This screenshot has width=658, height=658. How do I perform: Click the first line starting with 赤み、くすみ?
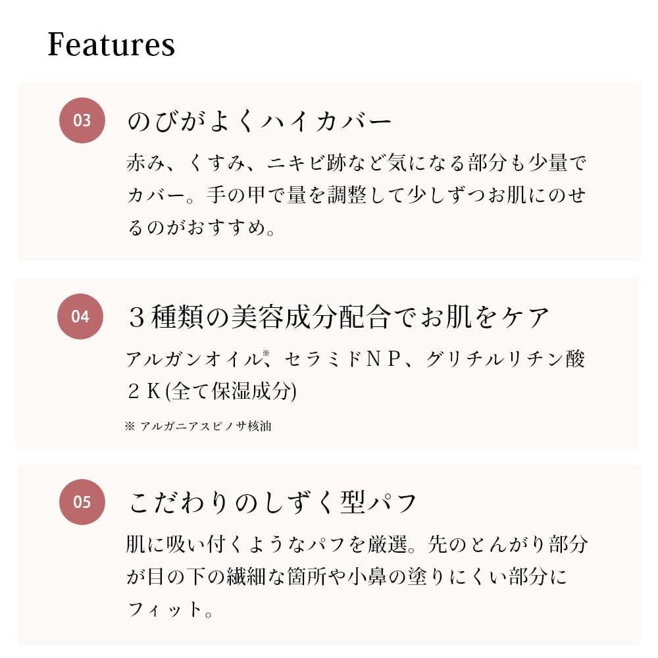tap(355, 163)
